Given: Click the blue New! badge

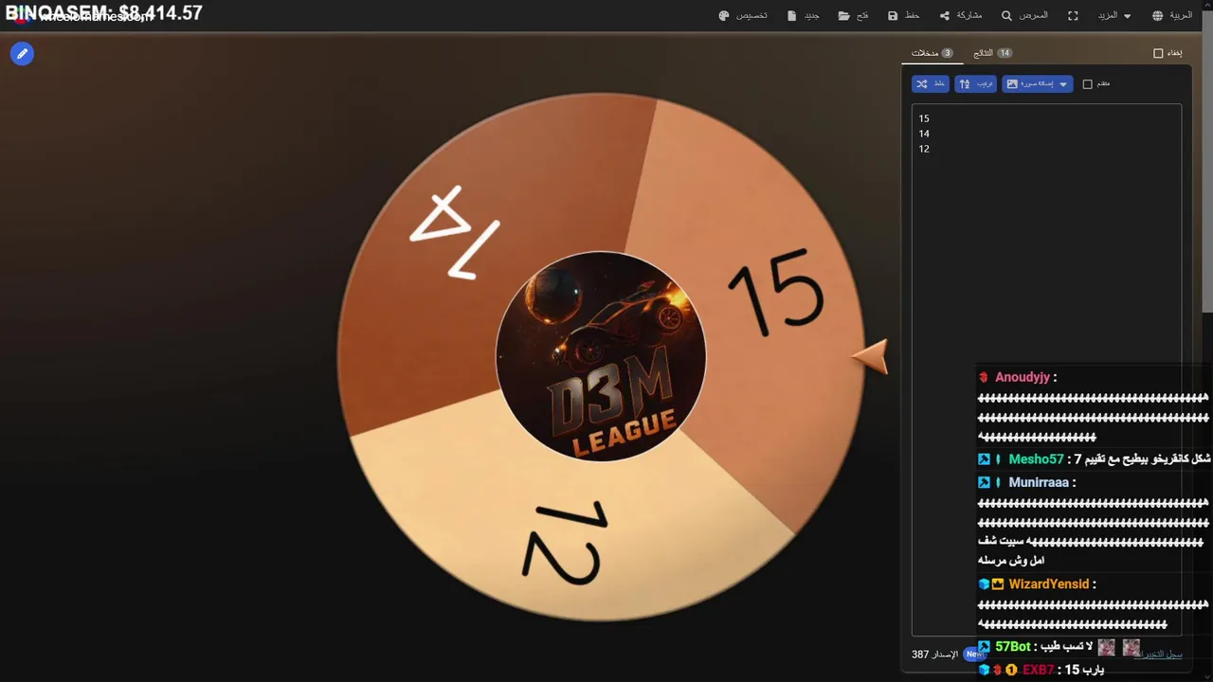Looking at the screenshot, I should [974, 655].
